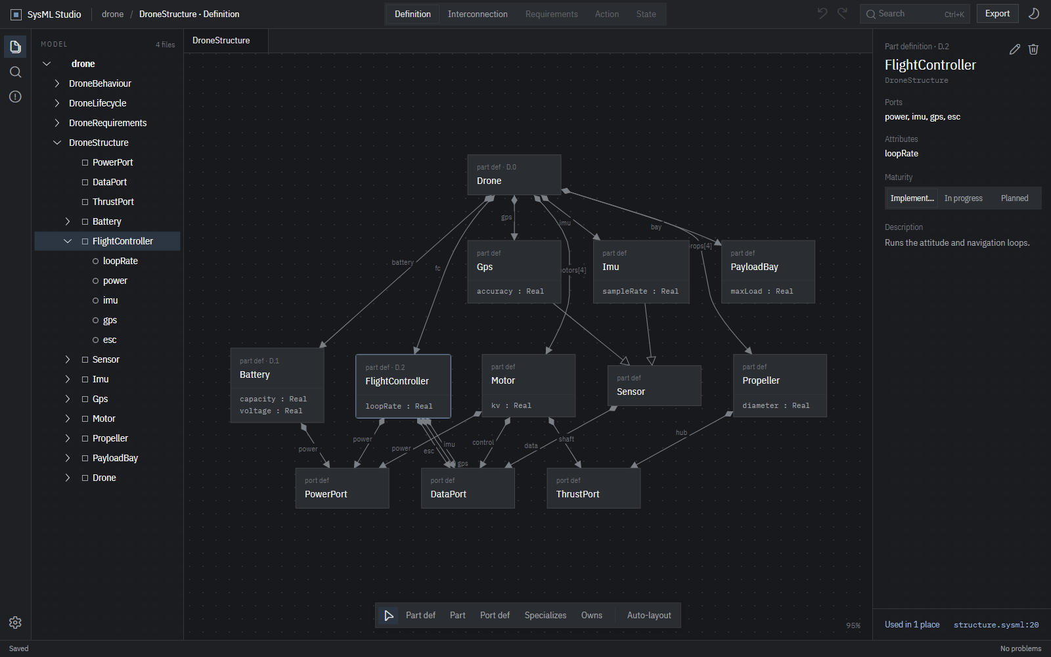Expand DroneRequirements in model tree
Screen dimensions: 1051x657
57,123
